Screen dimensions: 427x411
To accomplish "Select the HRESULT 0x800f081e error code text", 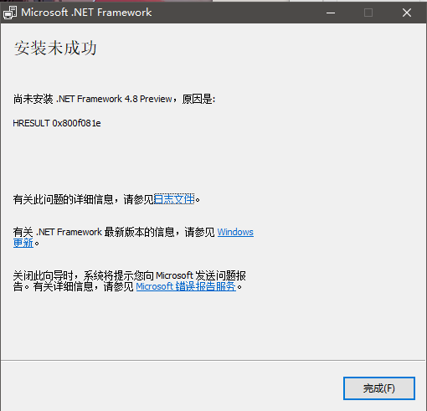I will tap(57, 123).
